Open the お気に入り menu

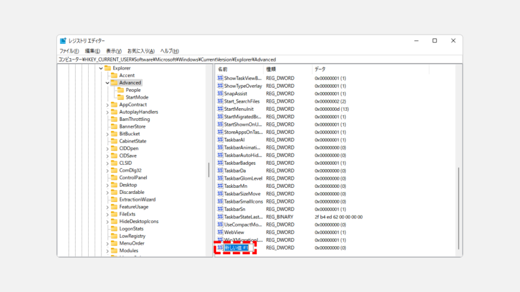(x=141, y=51)
